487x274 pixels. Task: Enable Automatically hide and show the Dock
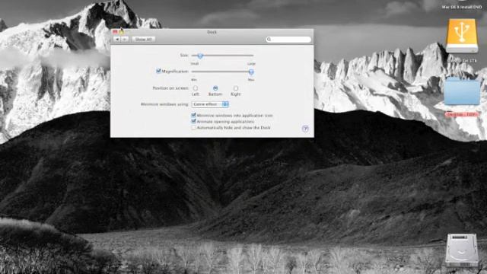click(193, 128)
